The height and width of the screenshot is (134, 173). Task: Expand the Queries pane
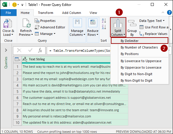click(x=6, y=50)
